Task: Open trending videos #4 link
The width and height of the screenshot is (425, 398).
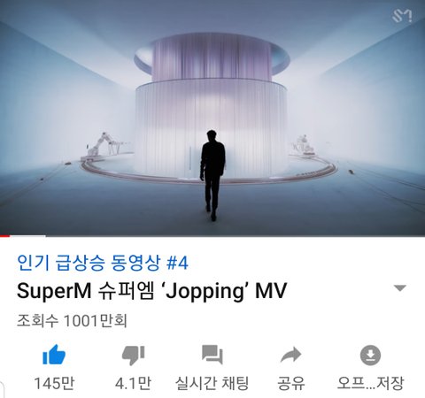Action: tap(103, 263)
